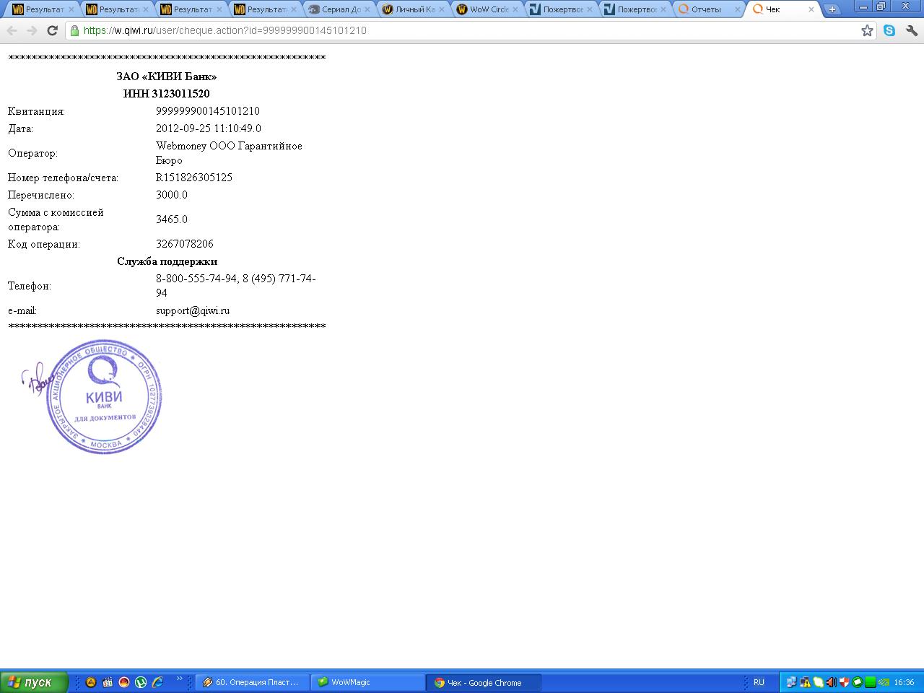Click the back navigation arrow
Image resolution: width=924 pixels, height=693 pixels.
tap(12, 30)
